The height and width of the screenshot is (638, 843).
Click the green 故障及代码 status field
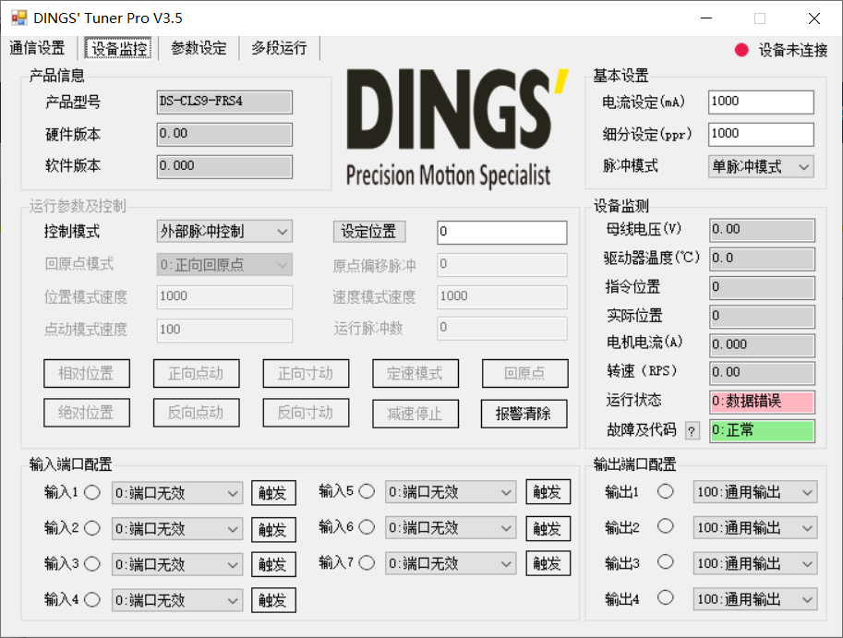pos(762,430)
